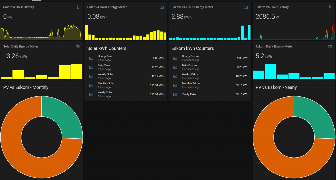The image size is (336, 180).
Task: Select the Hourly Eskom entity label
Action: [x=190, y=56]
